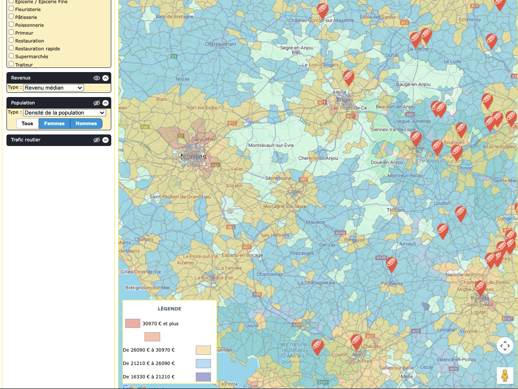Click bakery marker left of Coulon

pyautogui.click(x=318, y=346)
